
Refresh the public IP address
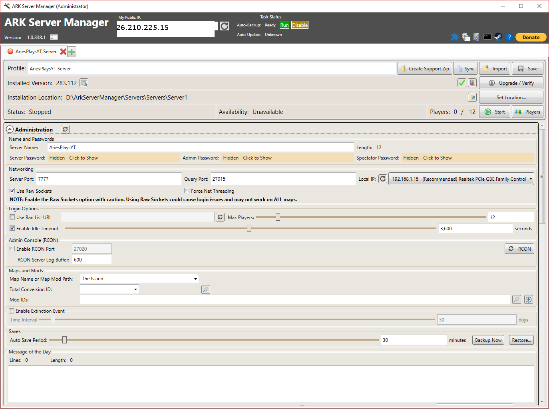(225, 26)
